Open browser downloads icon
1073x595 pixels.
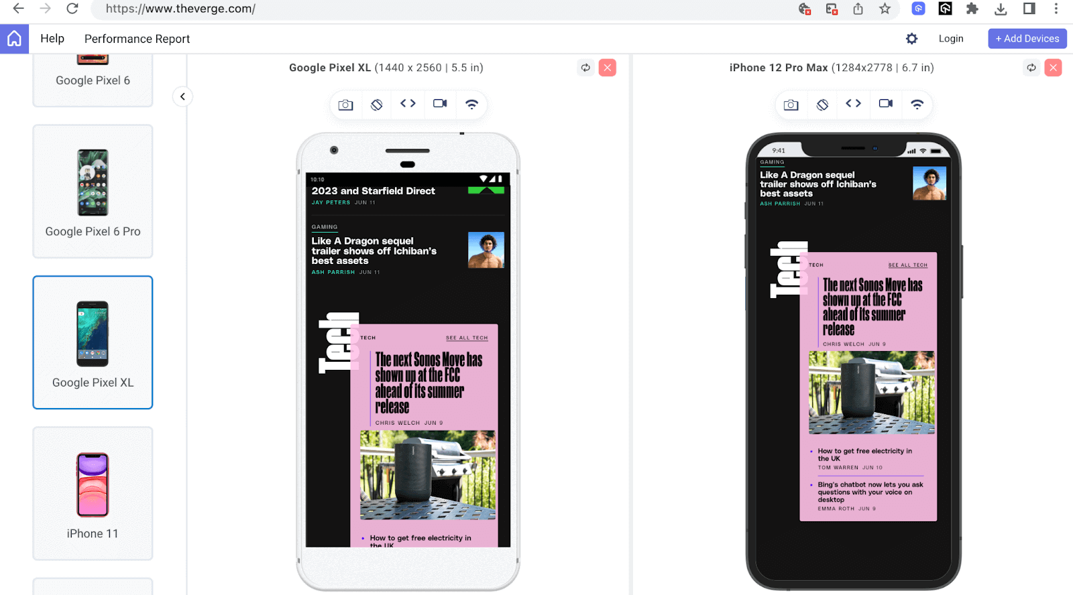click(1001, 9)
